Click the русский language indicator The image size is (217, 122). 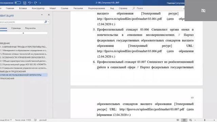(43, 120)
